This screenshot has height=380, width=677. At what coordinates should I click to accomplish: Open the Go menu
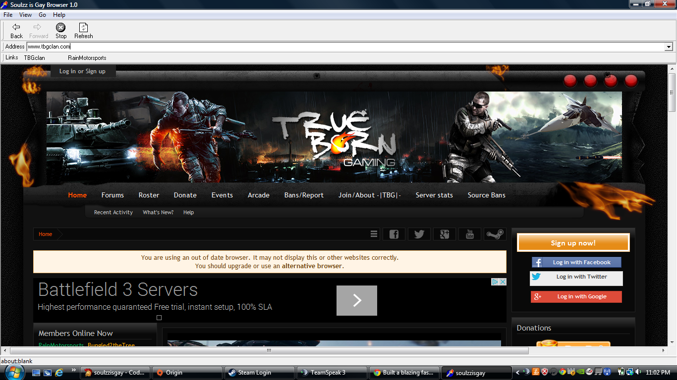coord(43,15)
